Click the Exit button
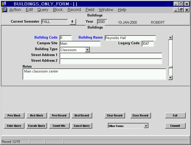 point(175,115)
